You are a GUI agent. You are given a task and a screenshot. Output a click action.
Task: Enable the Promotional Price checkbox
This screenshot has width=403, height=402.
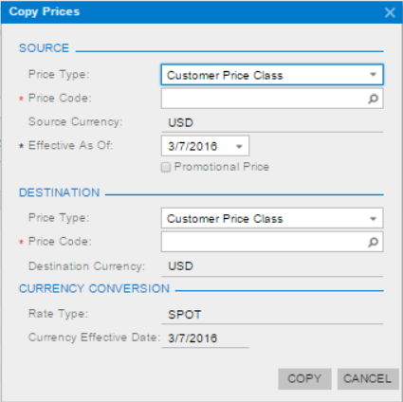166,167
